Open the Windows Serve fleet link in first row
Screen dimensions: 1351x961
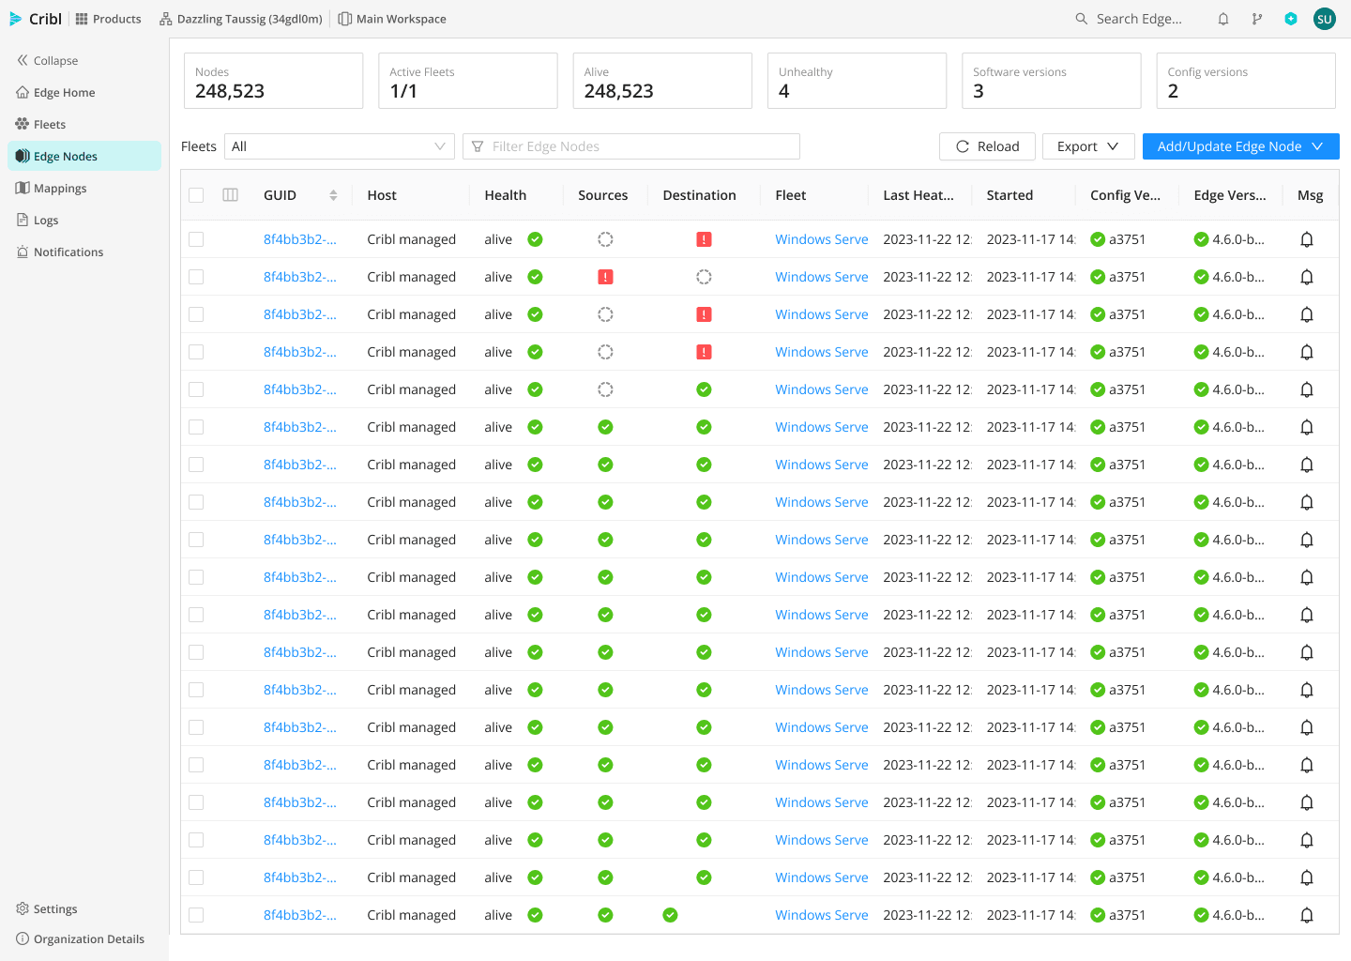pos(821,239)
